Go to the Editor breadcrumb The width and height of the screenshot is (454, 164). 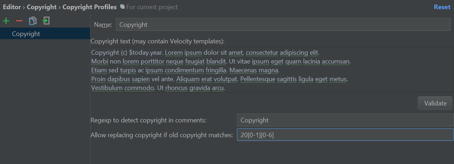pyautogui.click(x=12, y=7)
